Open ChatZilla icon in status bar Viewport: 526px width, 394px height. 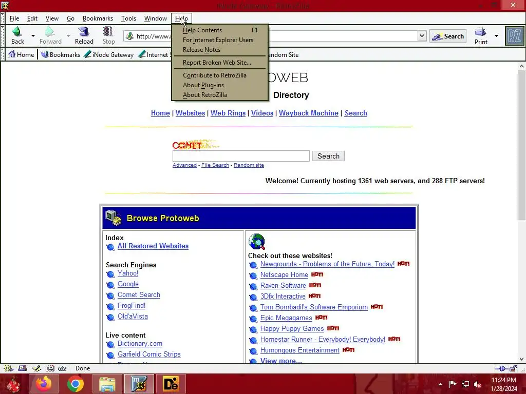[x=62, y=368]
